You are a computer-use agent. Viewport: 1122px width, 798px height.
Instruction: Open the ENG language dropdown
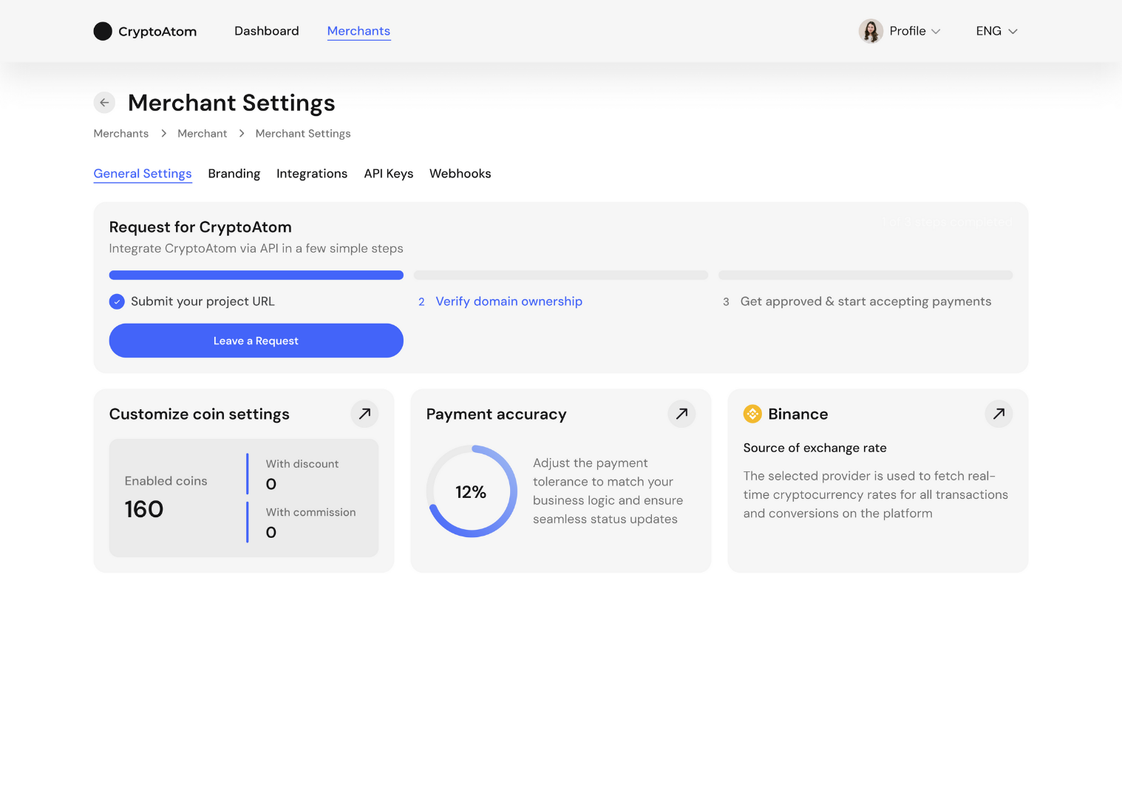[996, 31]
